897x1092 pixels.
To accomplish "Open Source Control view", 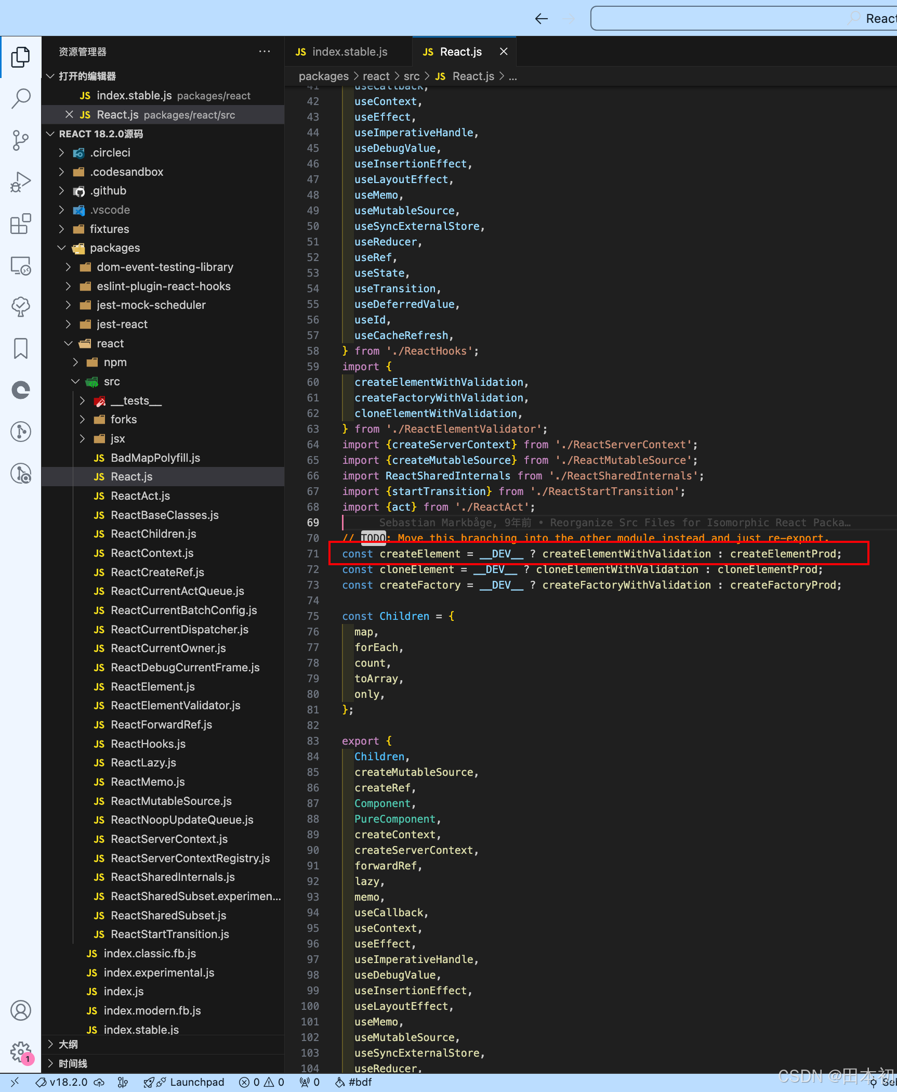I will 20,140.
